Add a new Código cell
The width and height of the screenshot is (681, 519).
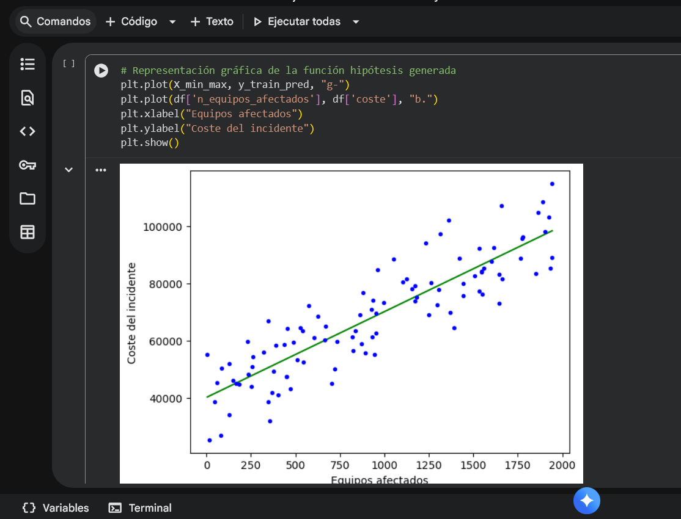131,21
